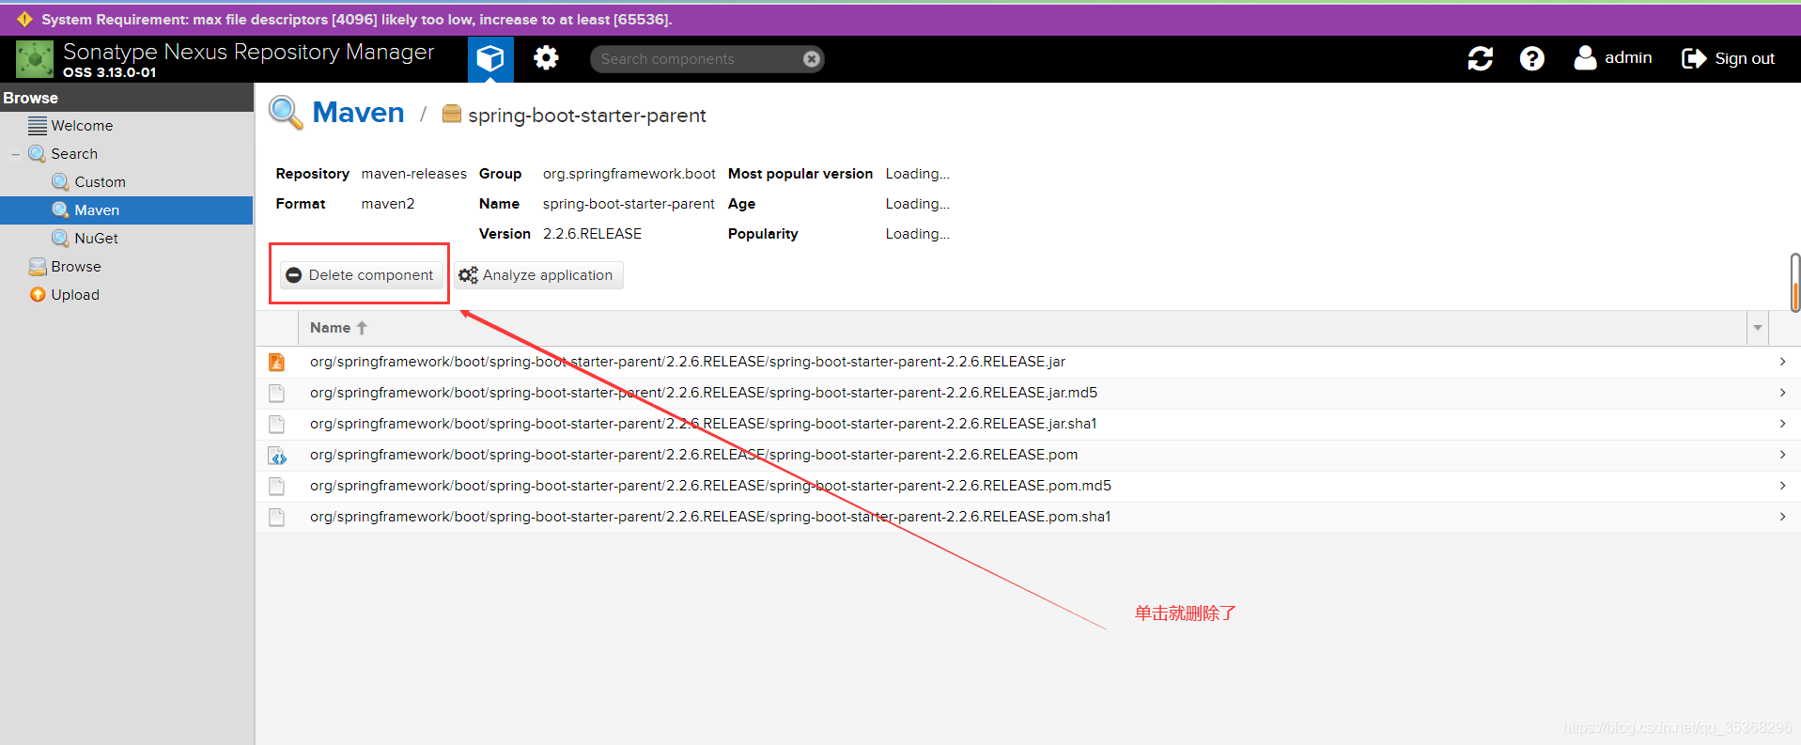Click the jar file type icon

[x=276, y=362]
